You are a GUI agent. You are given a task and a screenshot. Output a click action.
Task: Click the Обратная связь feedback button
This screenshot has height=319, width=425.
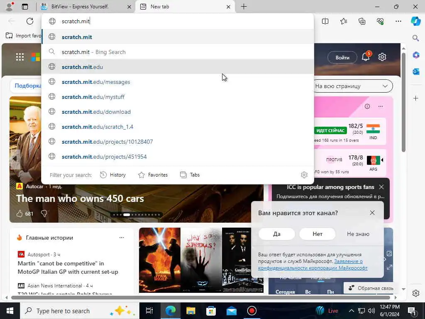coord(371,288)
